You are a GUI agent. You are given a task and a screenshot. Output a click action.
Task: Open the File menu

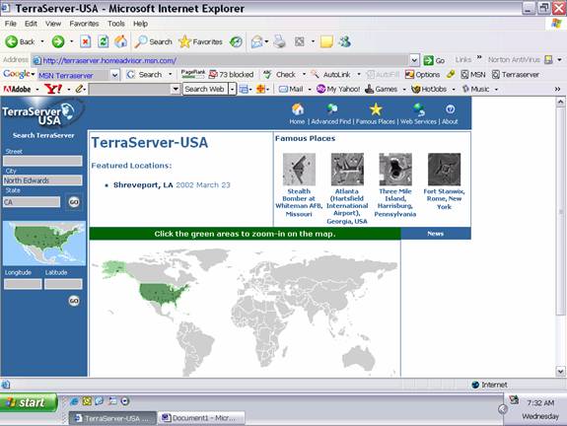(11, 24)
